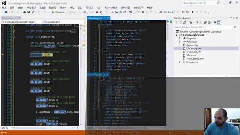This screenshot has width=240, height=135.
Task: Open the FILE menu
Action: tap(4, 7)
